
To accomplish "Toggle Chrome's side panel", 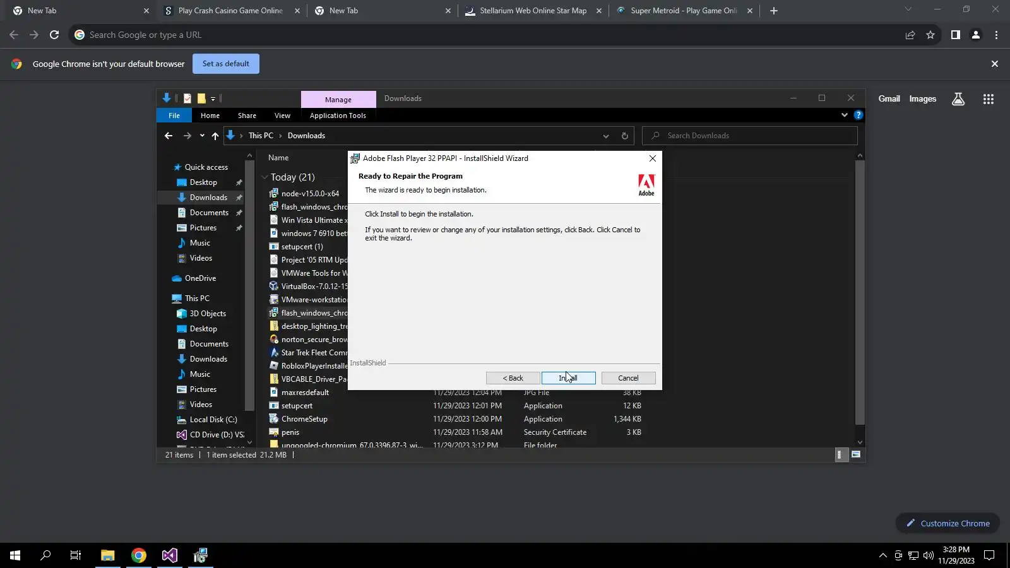I will (956, 35).
